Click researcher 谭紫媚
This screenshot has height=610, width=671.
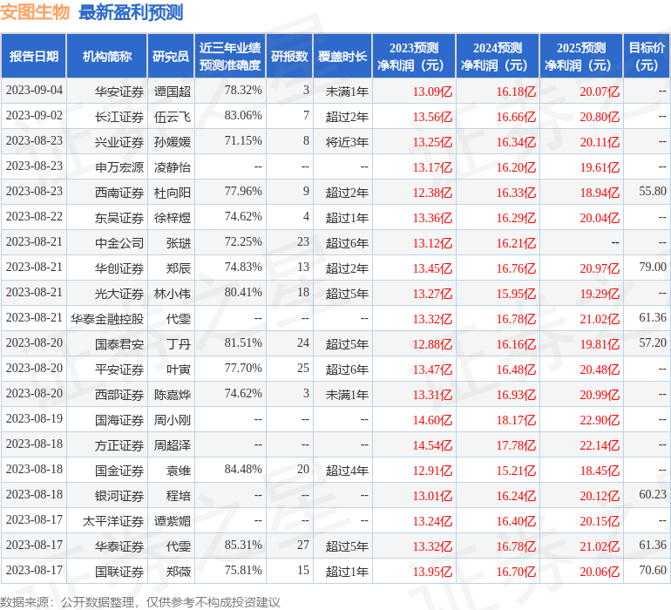coord(172,520)
